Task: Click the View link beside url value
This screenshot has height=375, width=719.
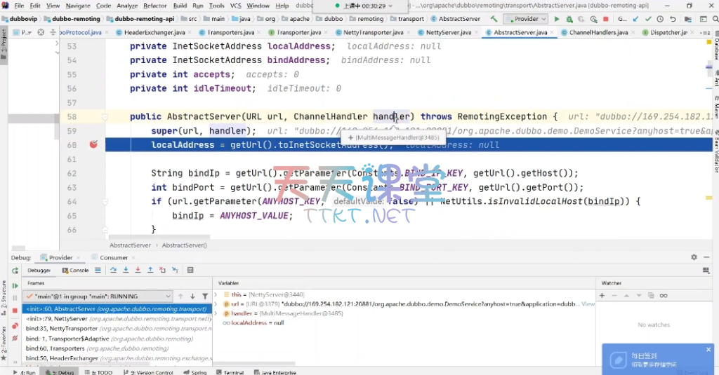Action: point(588,304)
